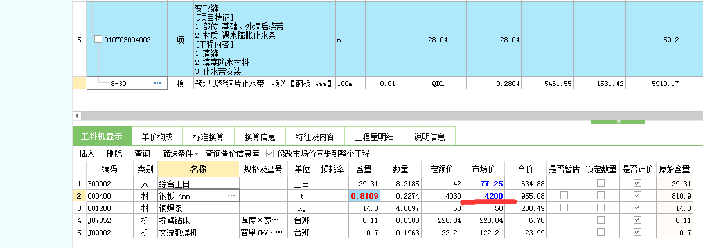Click the 类别 column header
The image size is (703, 248).
[145, 169]
